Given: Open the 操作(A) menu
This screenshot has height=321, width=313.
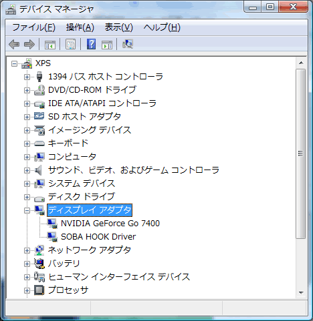Looking at the screenshot, I should pyautogui.click(x=80, y=27).
